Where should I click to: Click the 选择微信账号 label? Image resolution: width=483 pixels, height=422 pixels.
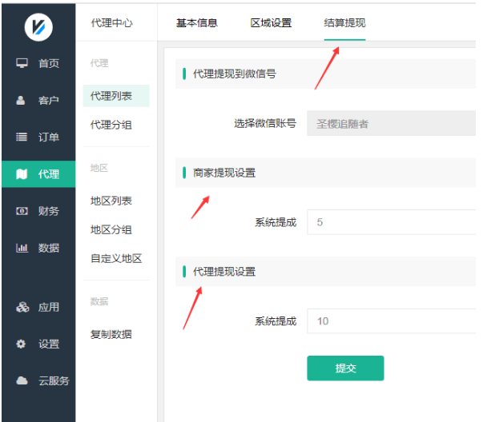click(x=265, y=123)
